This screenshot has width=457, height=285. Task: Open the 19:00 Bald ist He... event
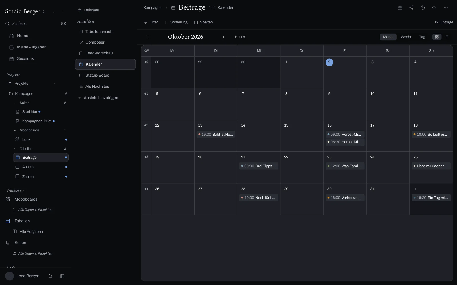pos(216,134)
